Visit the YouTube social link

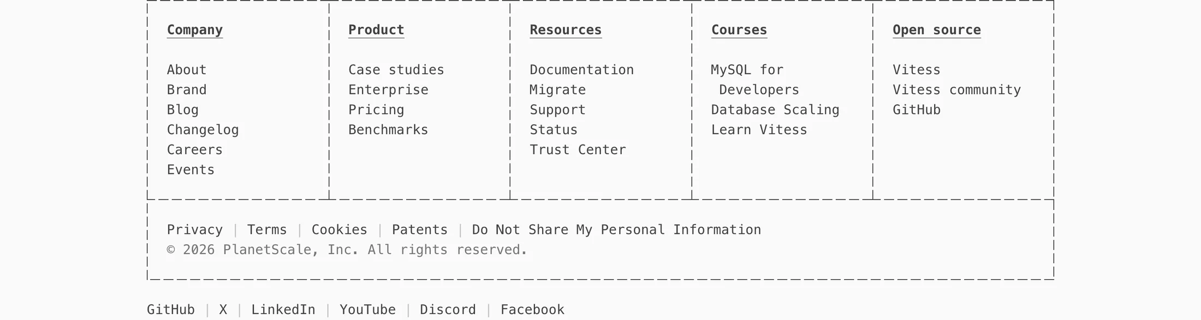tap(367, 310)
